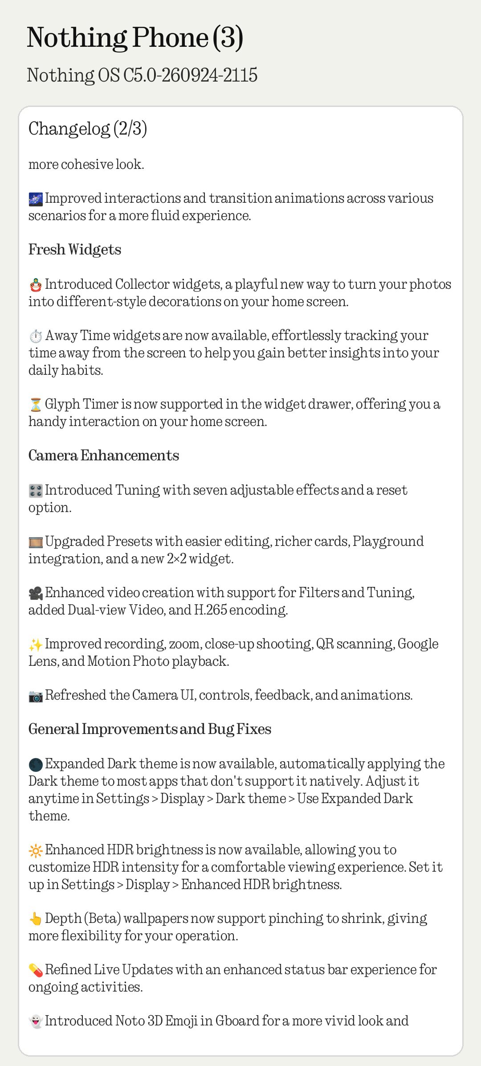Click the sparkles emoji beside Improved recording

coord(36,644)
